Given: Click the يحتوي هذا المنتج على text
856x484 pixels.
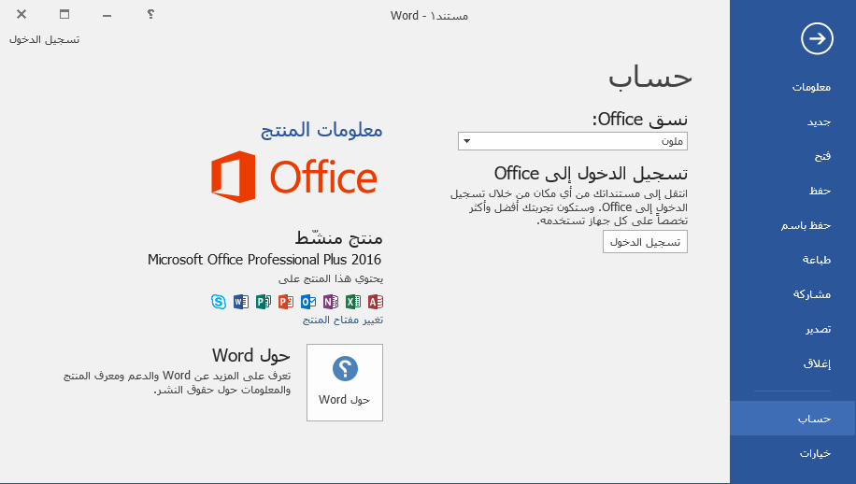Looking at the screenshot, I should coord(331,278).
